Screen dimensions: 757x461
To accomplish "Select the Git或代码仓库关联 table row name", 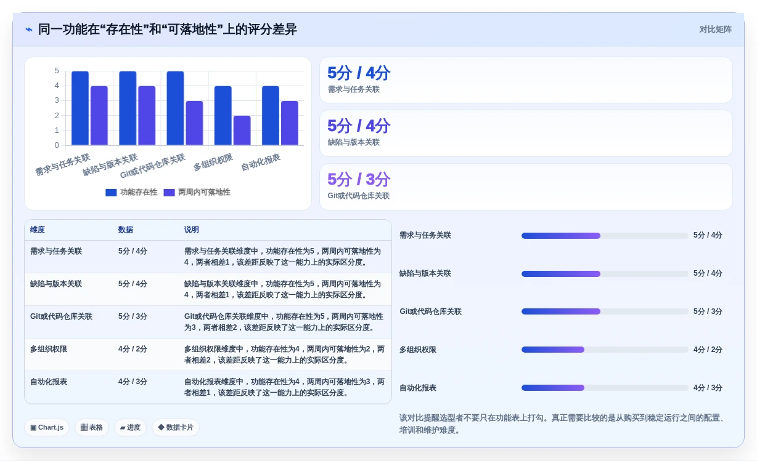I will click(x=61, y=316).
